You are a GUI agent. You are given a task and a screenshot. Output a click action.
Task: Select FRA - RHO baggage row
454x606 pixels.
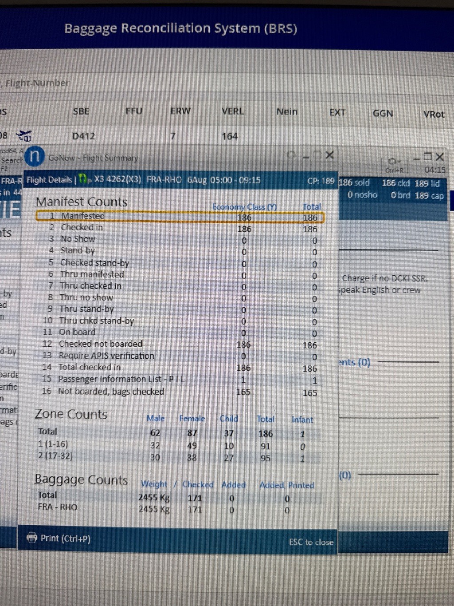pos(58,507)
